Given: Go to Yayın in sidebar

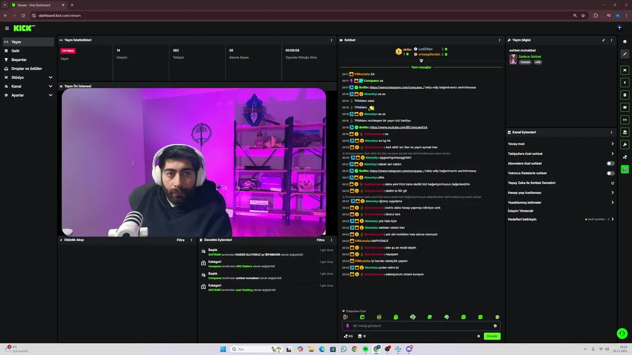Looking at the screenshot, I should pyautogui.click(x=28, y=42).
